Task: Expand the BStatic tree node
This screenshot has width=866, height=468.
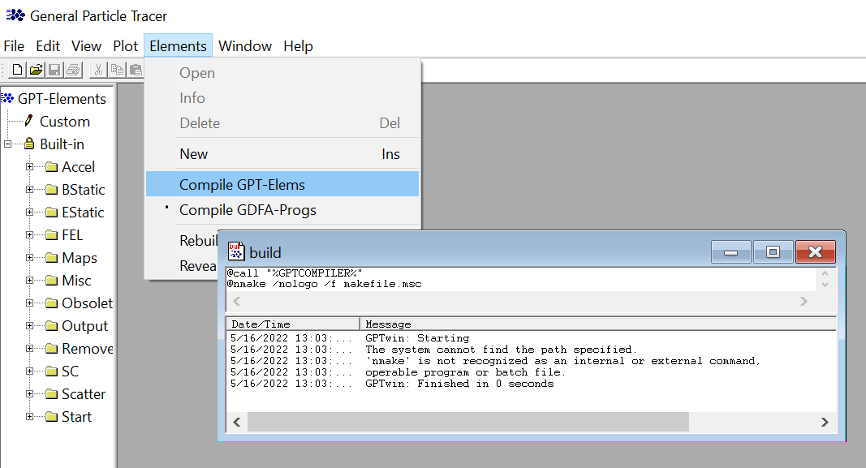Action: [29, 189]
